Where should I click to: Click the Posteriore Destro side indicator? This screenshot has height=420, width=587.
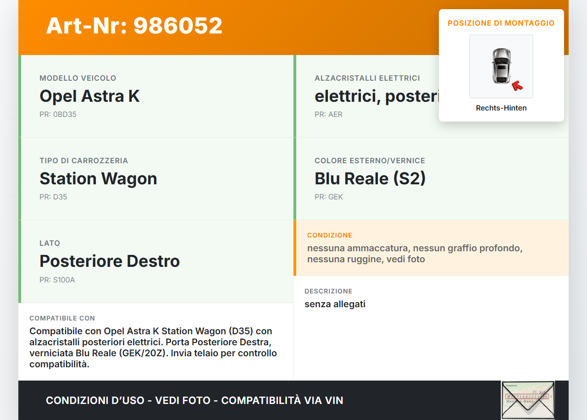tap(156, 261)
